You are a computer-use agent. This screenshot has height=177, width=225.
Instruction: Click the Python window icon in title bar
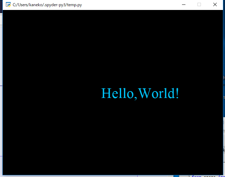[x=8, y=4]
